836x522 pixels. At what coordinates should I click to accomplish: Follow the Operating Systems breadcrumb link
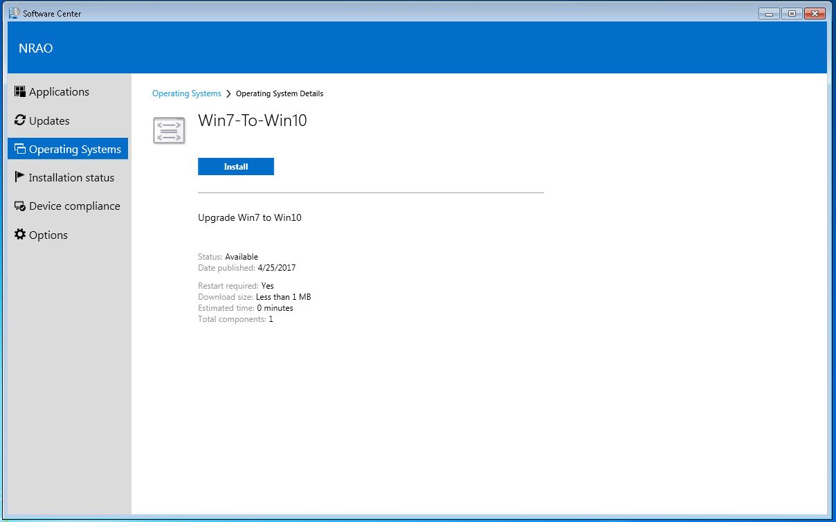tap(186, 93)
